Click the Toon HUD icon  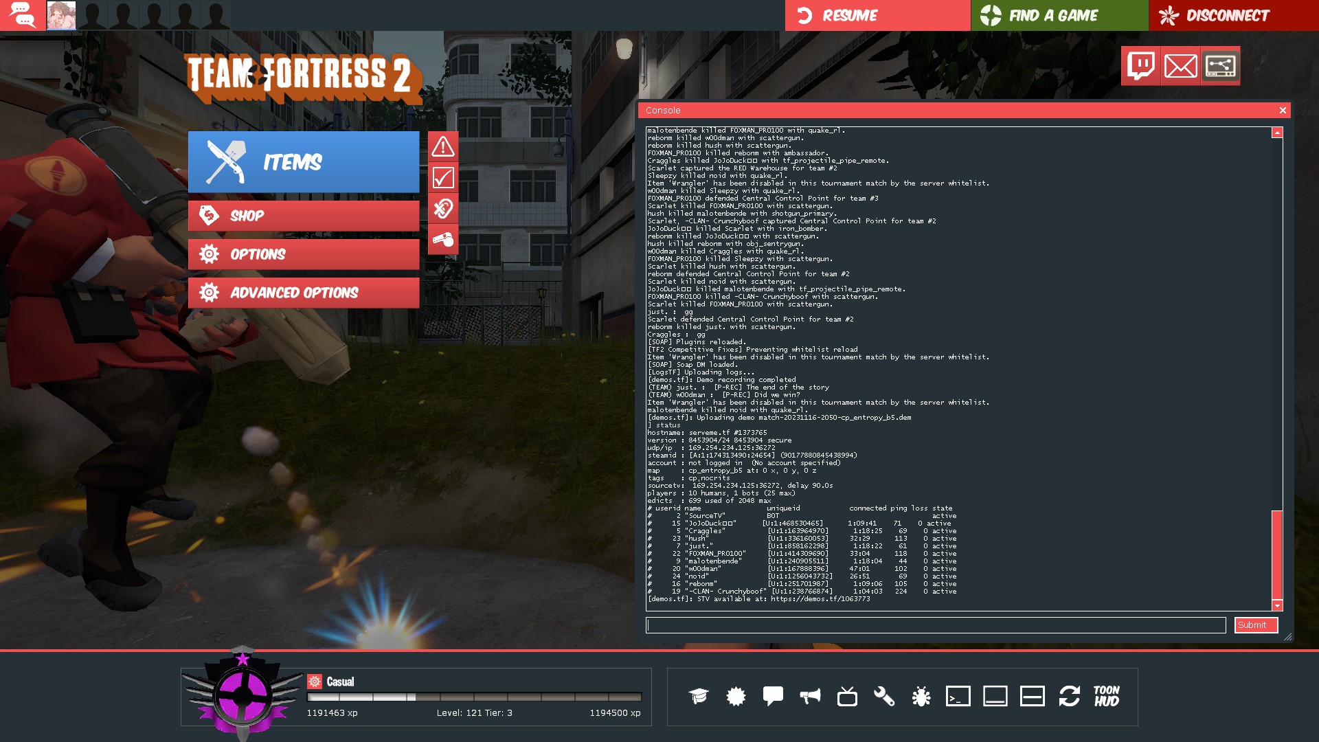pyautogui.click(x=1107, y=696)
